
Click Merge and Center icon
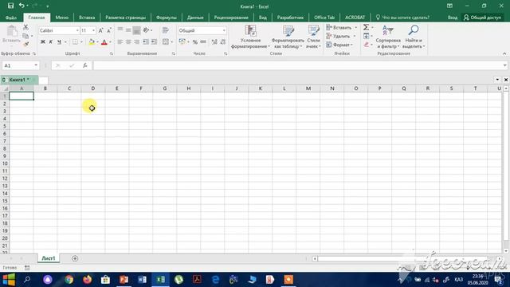coord(166,42)
